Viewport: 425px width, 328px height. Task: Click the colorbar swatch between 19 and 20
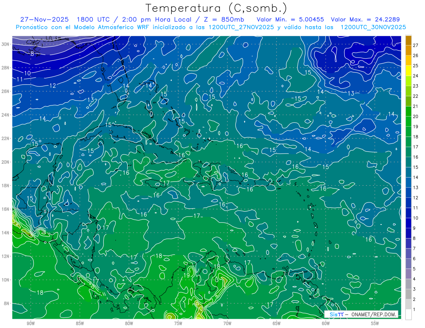tap(409, 121)
